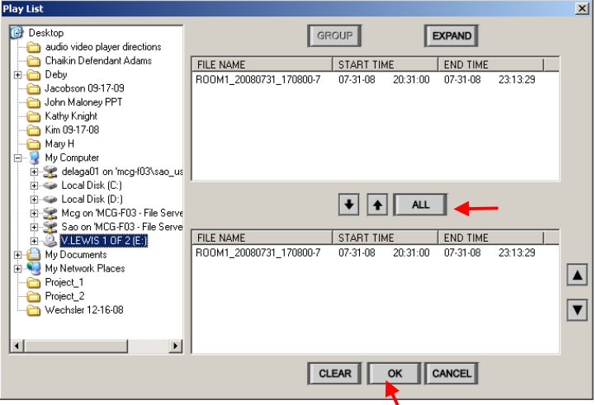Click the Kathy Knight folder icon
596x405 pixels.
pos(34,116)
